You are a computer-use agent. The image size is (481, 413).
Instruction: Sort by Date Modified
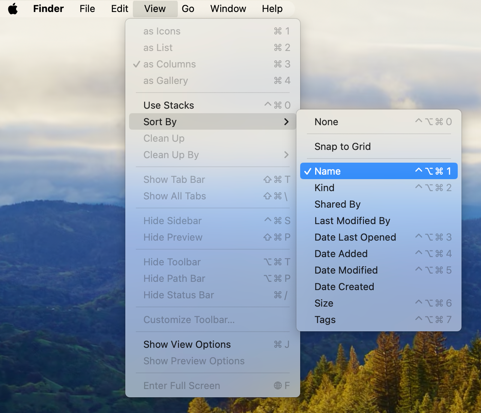346,270
